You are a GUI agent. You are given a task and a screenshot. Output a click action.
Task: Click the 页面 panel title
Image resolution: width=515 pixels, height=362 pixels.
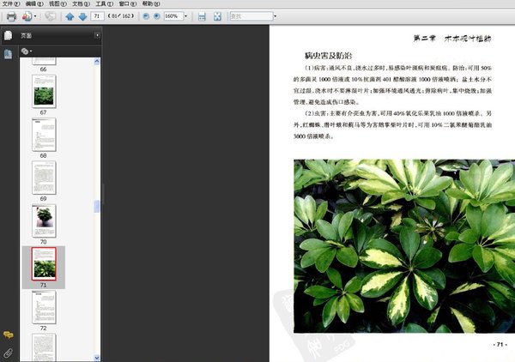click(x=27, y=35)
